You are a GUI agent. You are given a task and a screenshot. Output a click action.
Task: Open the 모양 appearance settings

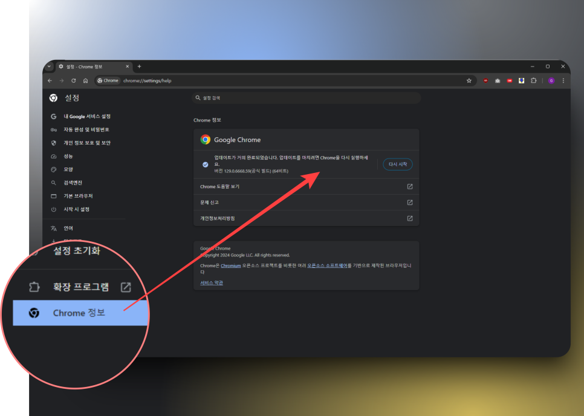click(x=84, y=169)
